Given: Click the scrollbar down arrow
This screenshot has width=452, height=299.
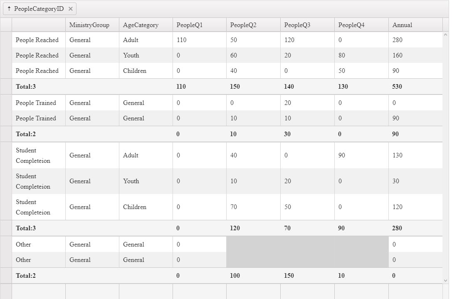Looking at the screenshot, I should pos(446,280).
